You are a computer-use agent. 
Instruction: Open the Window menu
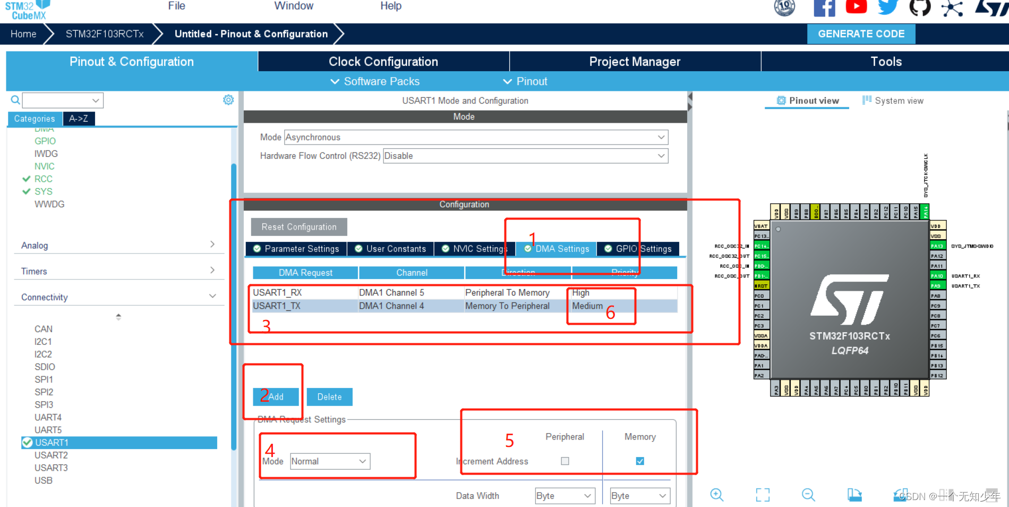[294, 6]
